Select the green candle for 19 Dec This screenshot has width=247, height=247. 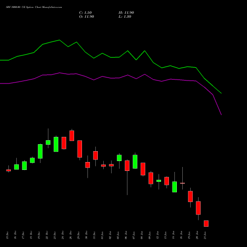(40, 152)
